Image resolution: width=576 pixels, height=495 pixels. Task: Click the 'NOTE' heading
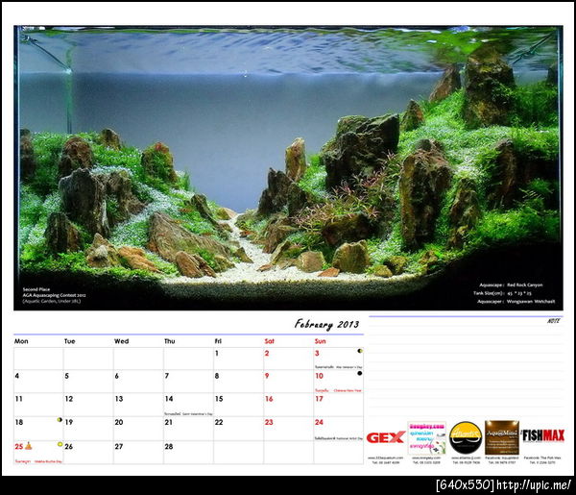(x=554, y=321)
